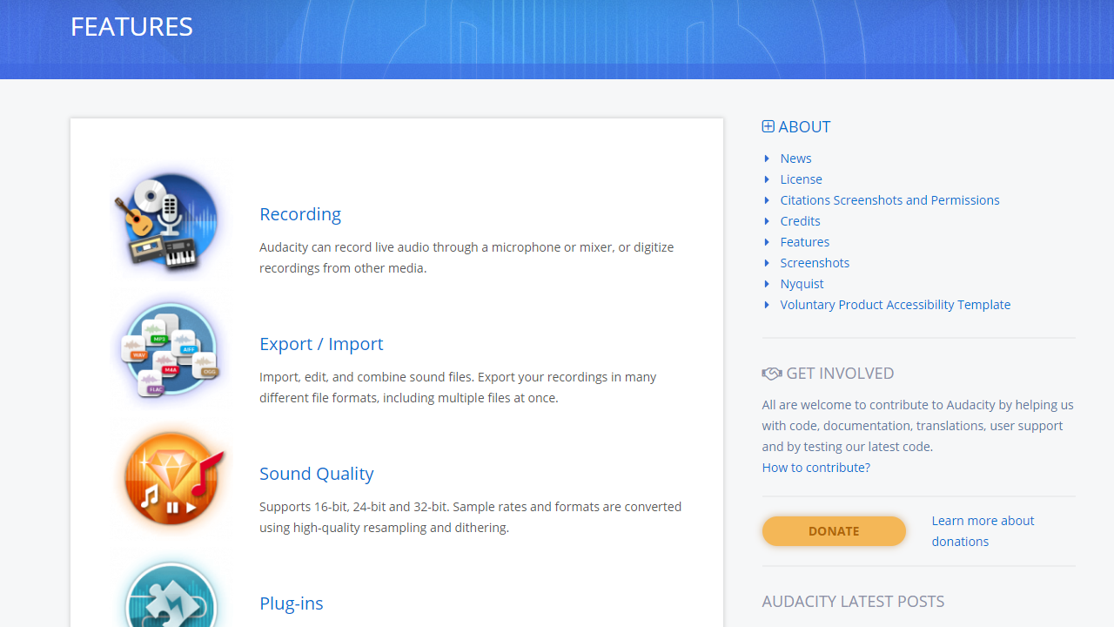Open the Export / Import heading

pos(321,344)
